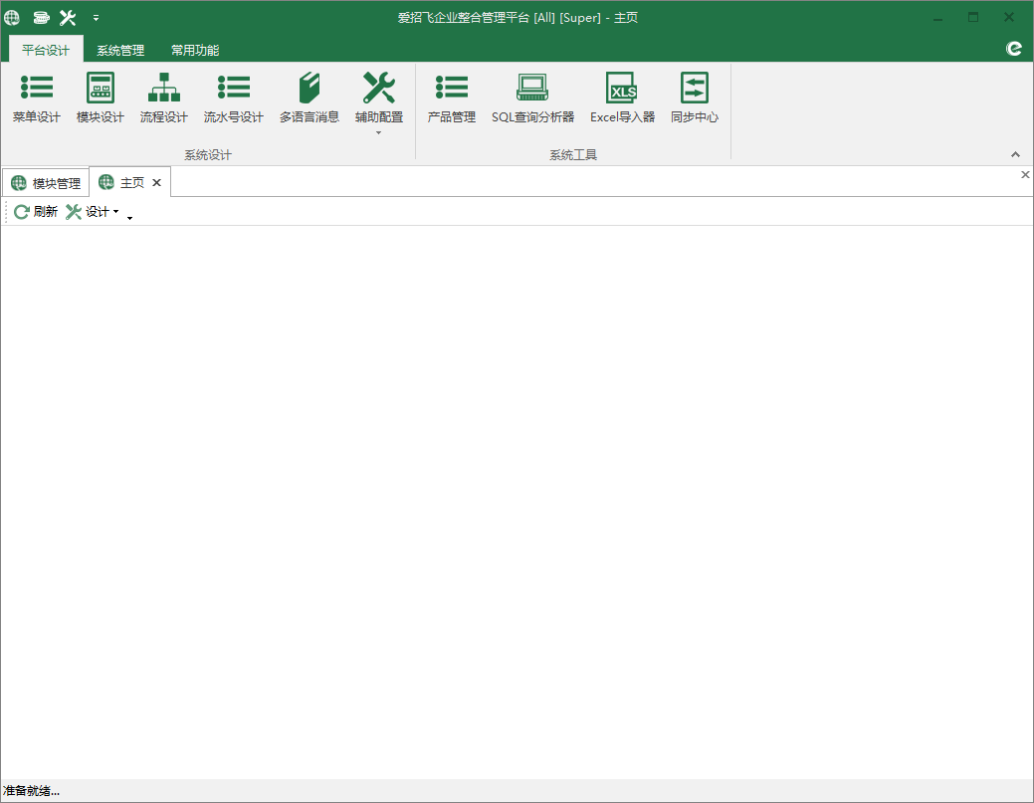Switch to 平台设计 ribbon tab
Viewport: 1034px width, 803px height.
(x=46, y=50)
